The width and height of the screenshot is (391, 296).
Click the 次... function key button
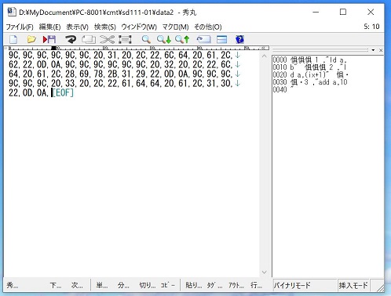pos(77,285)
